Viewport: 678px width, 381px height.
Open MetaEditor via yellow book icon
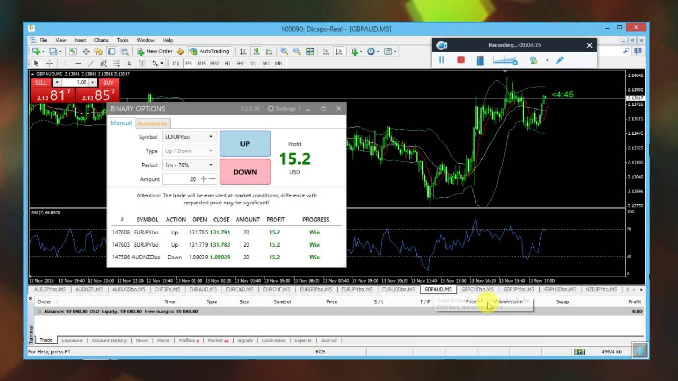pos(180,51)
